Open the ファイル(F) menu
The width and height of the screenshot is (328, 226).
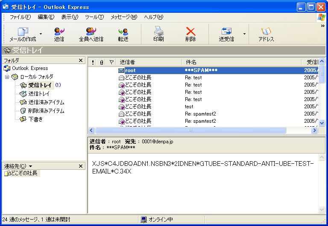(x=20, y=17)
